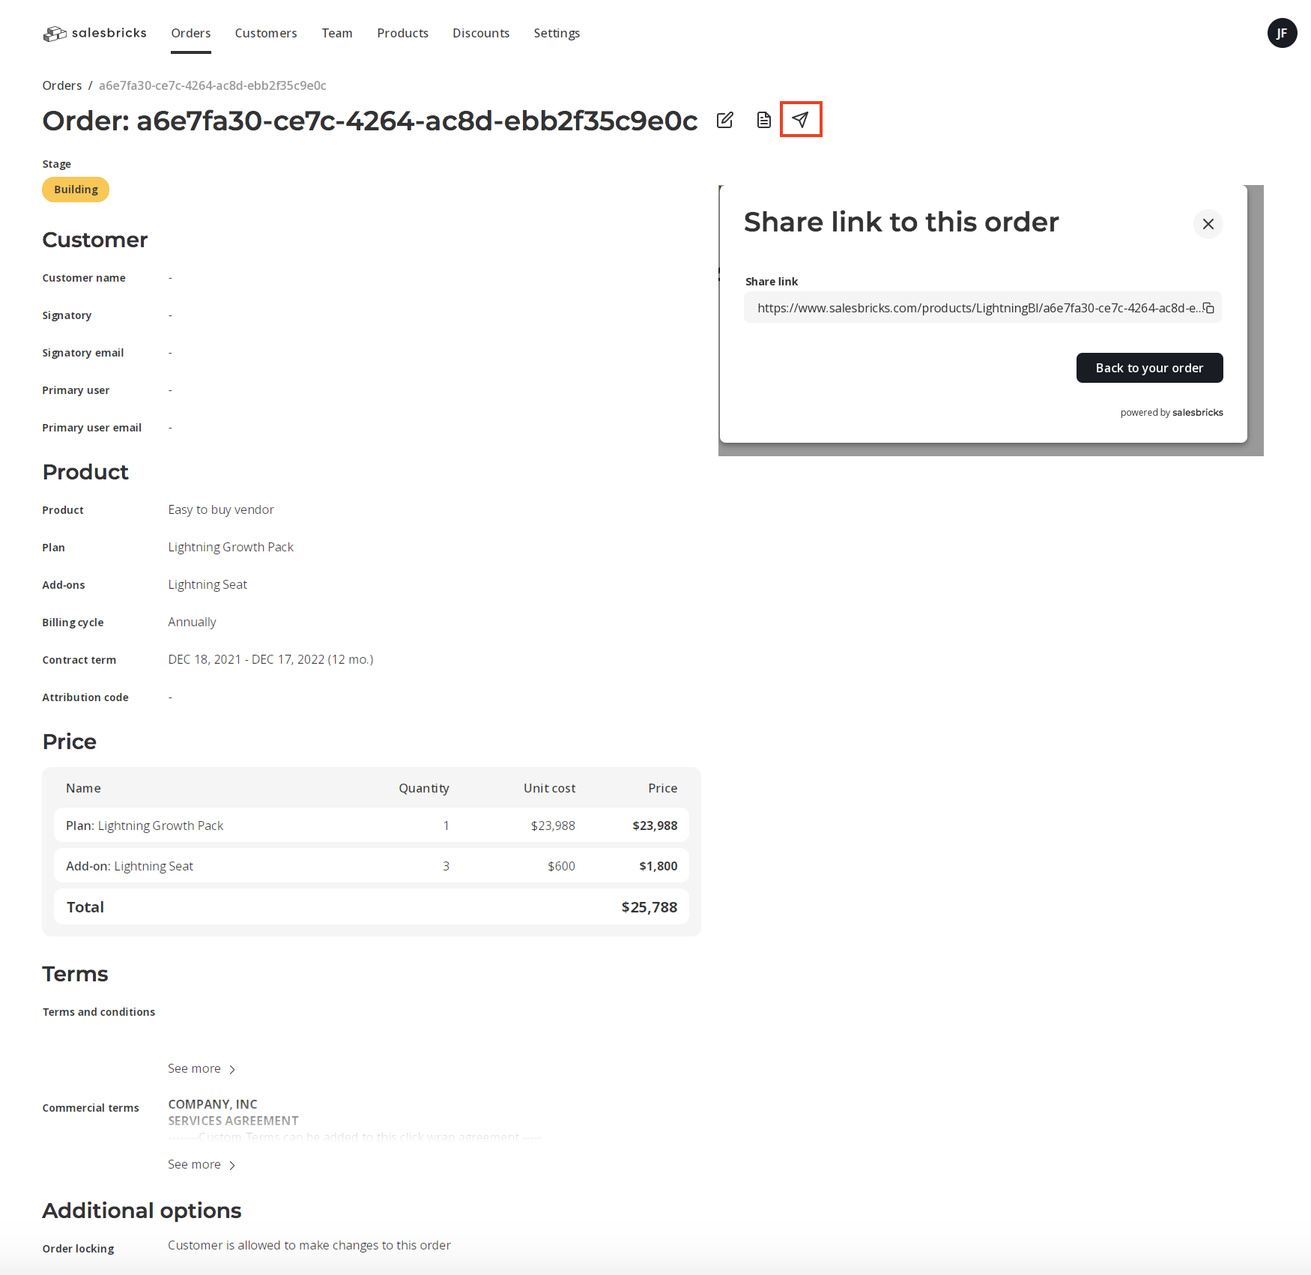This screenshot has width=1311, height=1275.
Task: Click the $23,988 unit cost cell
Action: (x=553, y=826)
